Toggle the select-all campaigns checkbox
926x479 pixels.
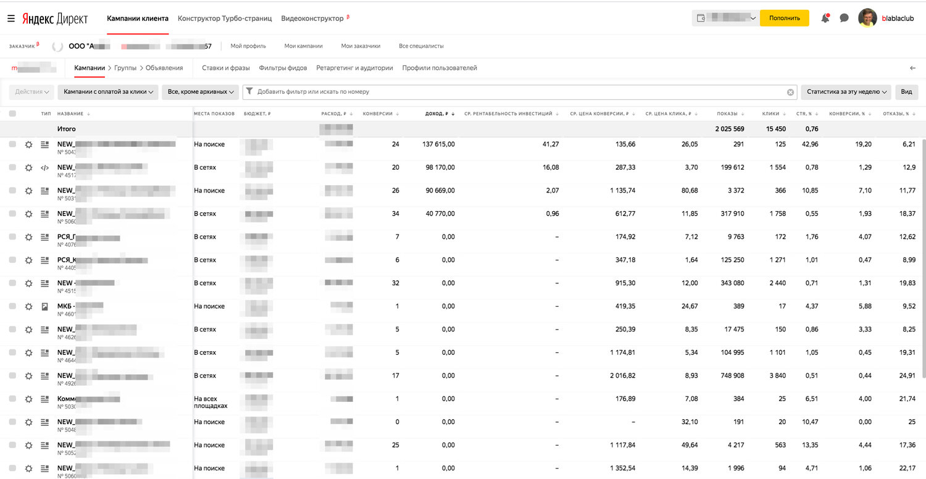click(x=12, y=114)
